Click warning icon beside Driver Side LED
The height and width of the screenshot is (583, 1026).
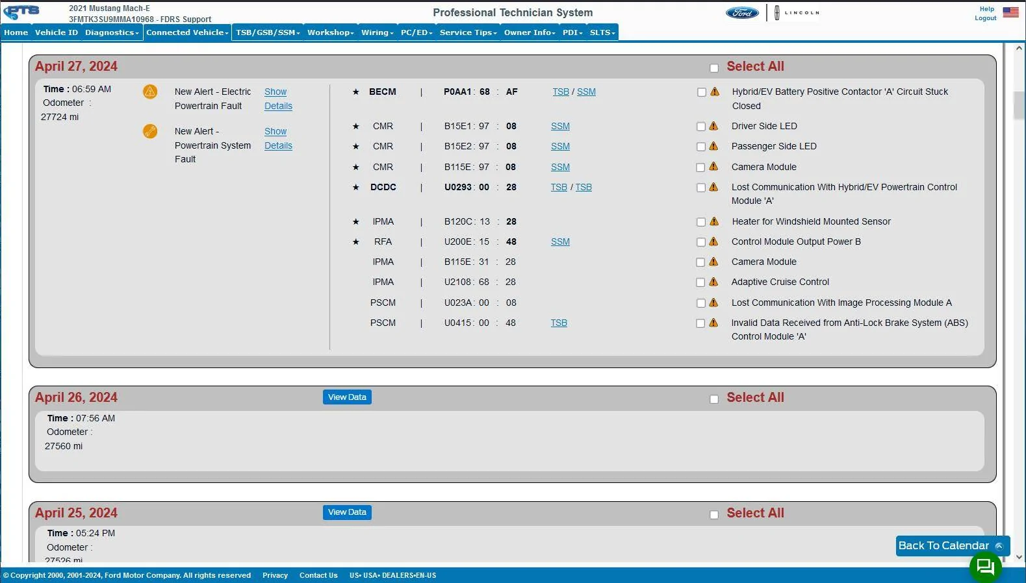coord(714,126)
